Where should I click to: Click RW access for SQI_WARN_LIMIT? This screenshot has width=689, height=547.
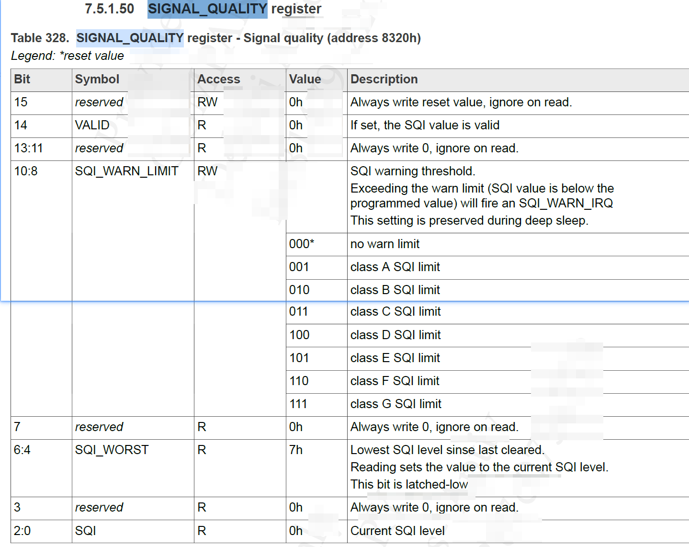(x=207, y=171)
